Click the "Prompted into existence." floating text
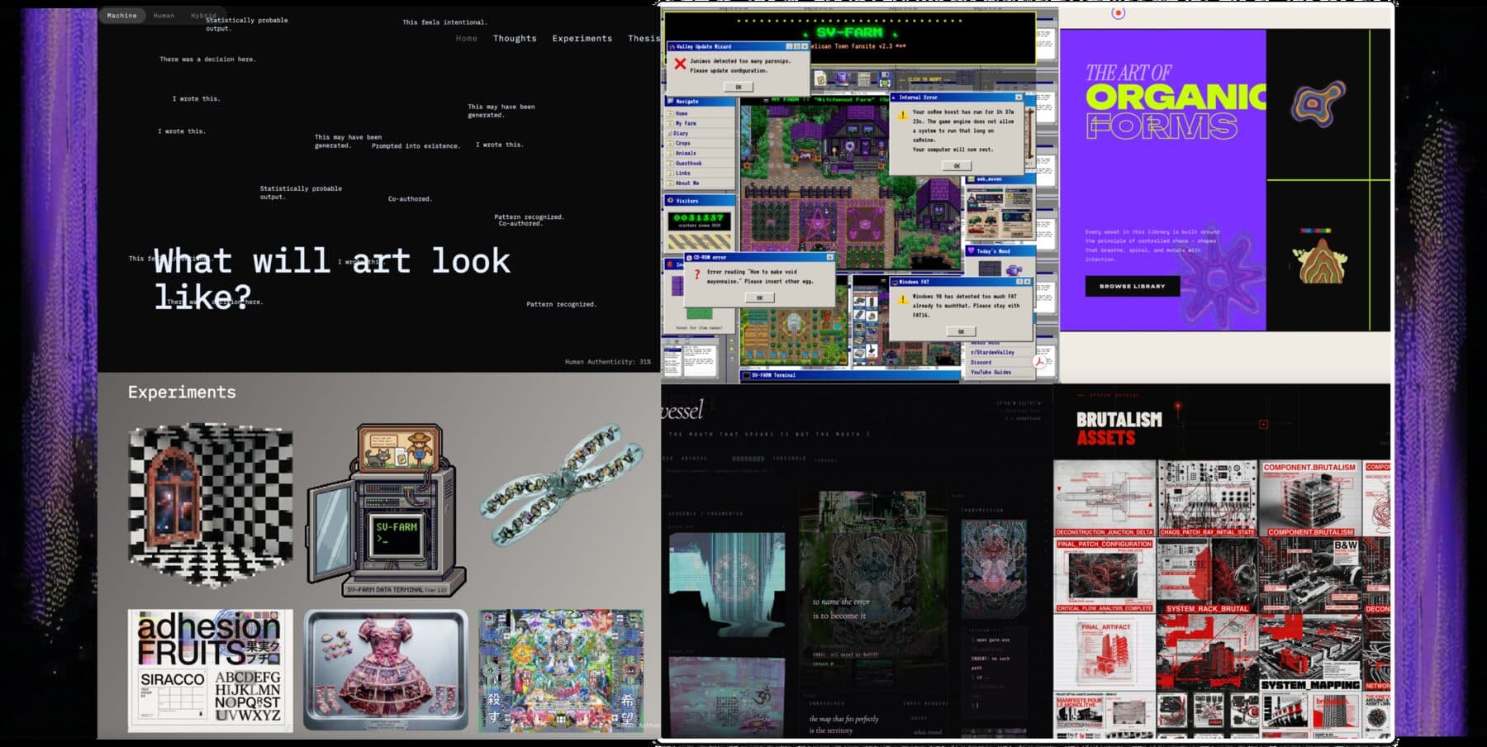This screenshot has width=1487, height=747. 416,146
